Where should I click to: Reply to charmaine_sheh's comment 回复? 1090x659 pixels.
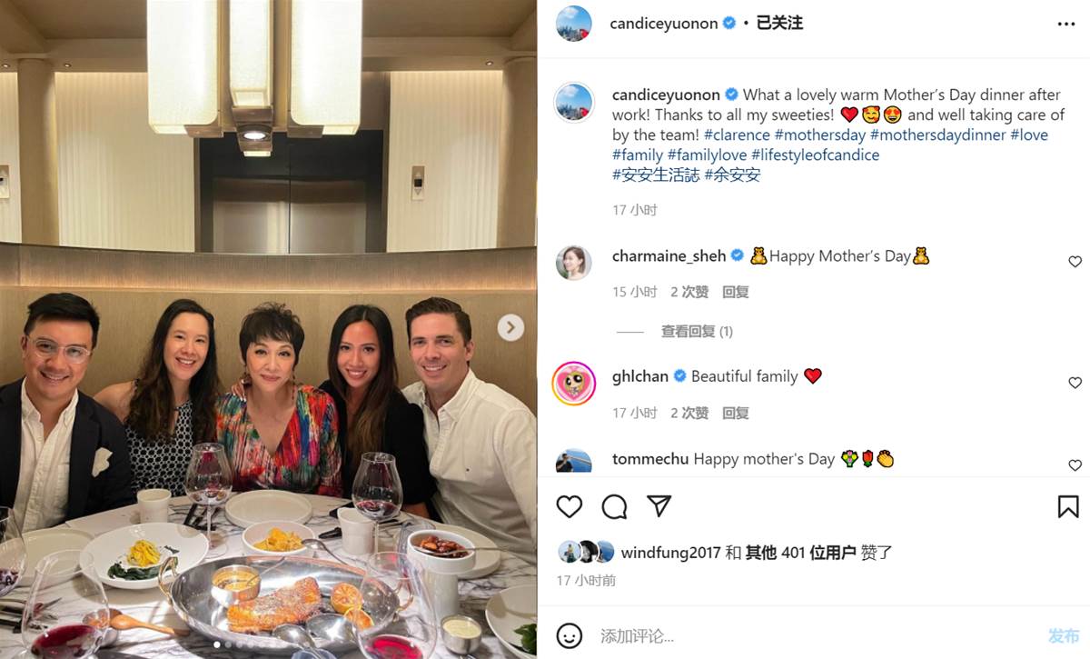pyautogui.click(x=736, y=292)
